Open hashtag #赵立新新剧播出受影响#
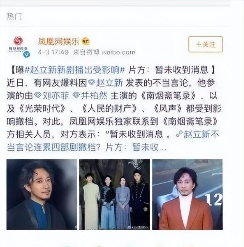 (x=75, y=70)
